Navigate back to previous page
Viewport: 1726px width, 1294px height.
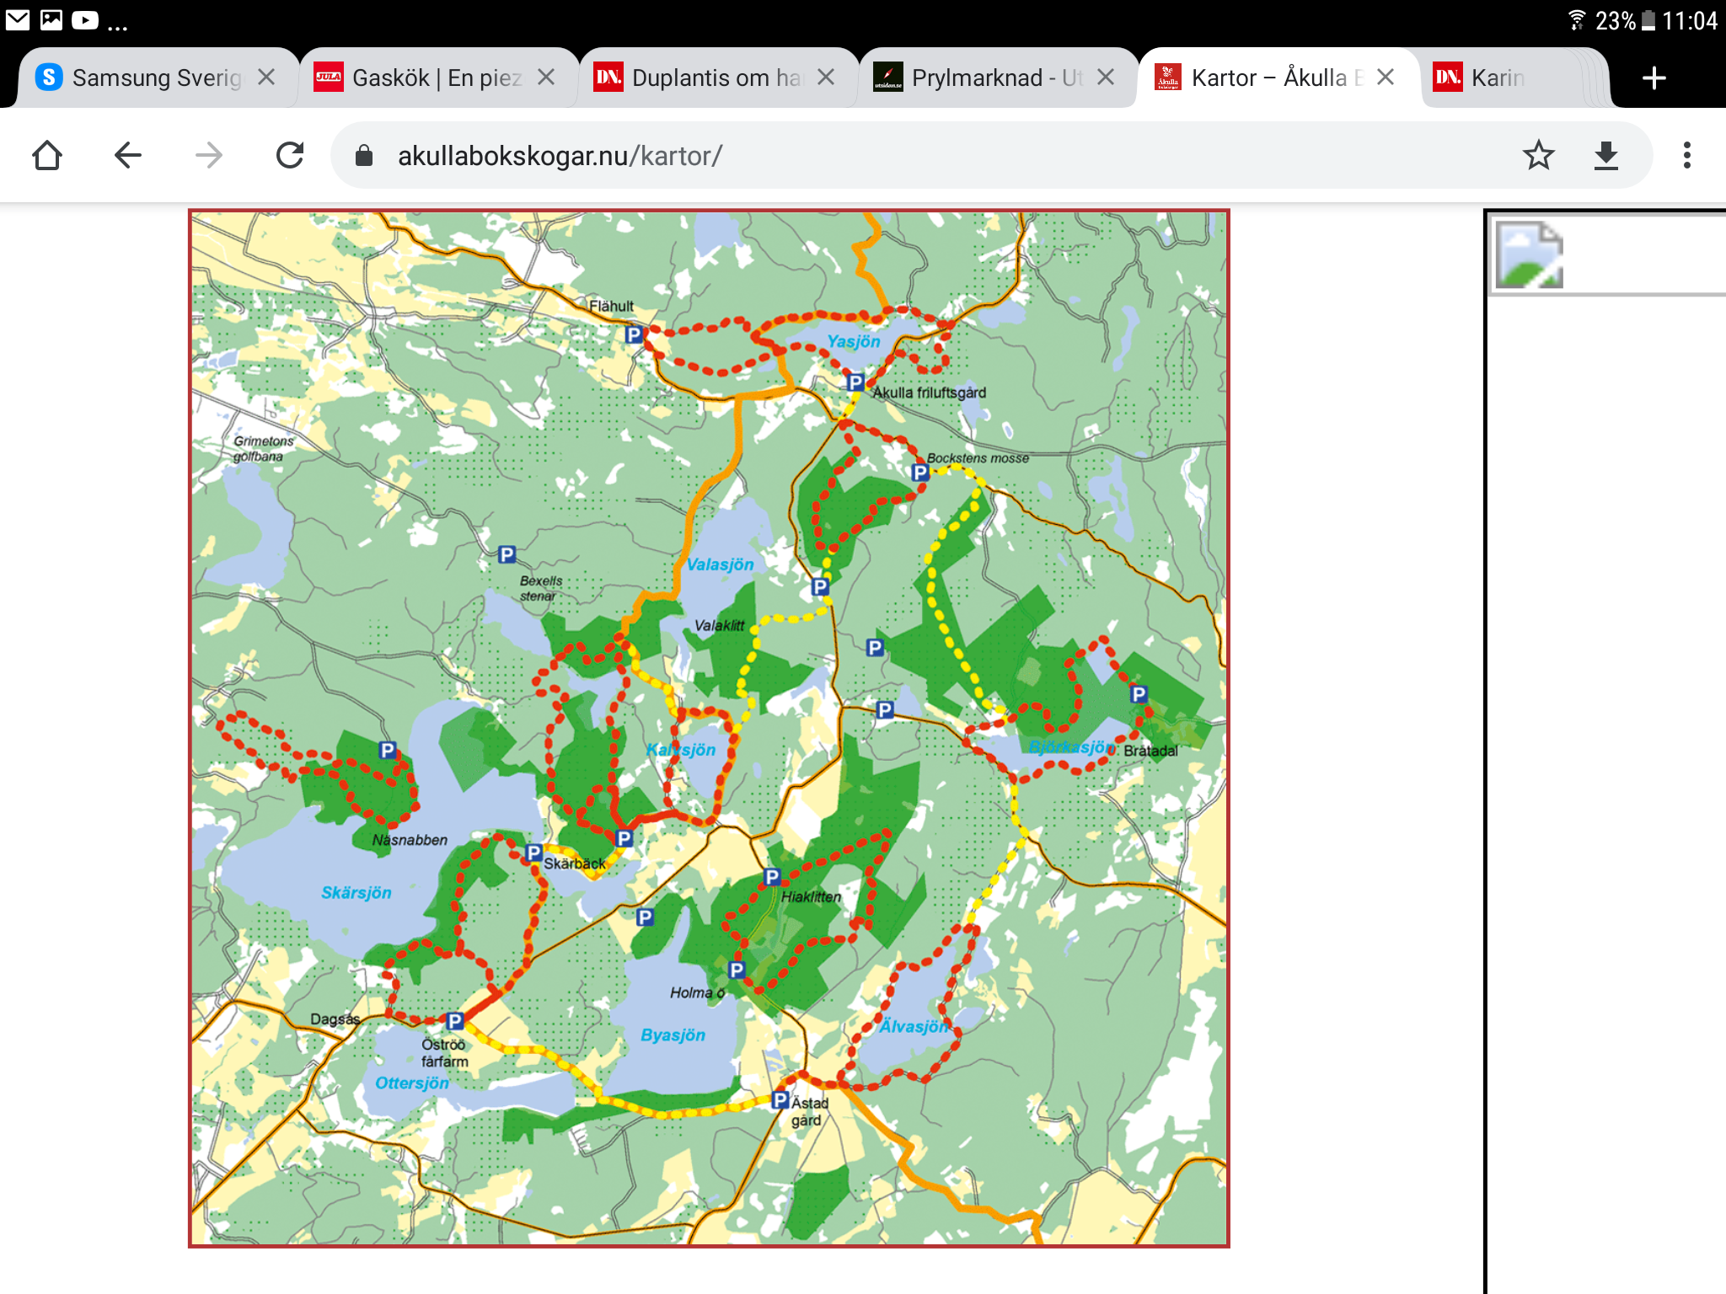coord(127,155)
